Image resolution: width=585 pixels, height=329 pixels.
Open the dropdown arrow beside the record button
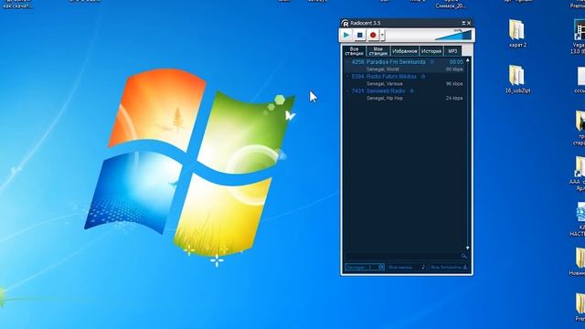(x=382, y=35)
